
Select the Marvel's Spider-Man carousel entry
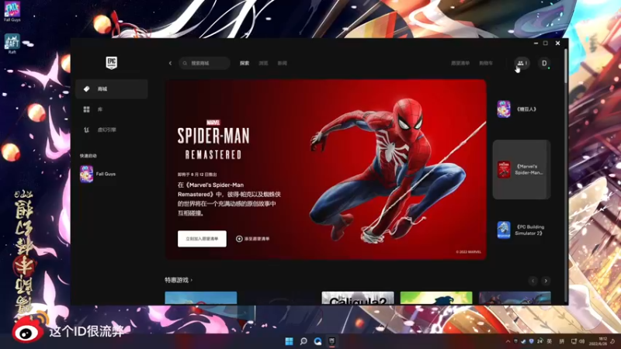coord(521,169)
